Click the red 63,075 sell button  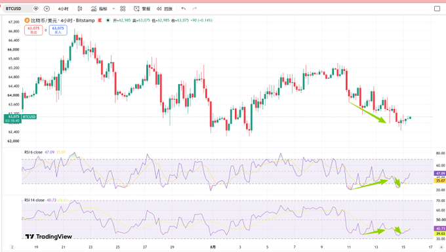coord(33,30)
